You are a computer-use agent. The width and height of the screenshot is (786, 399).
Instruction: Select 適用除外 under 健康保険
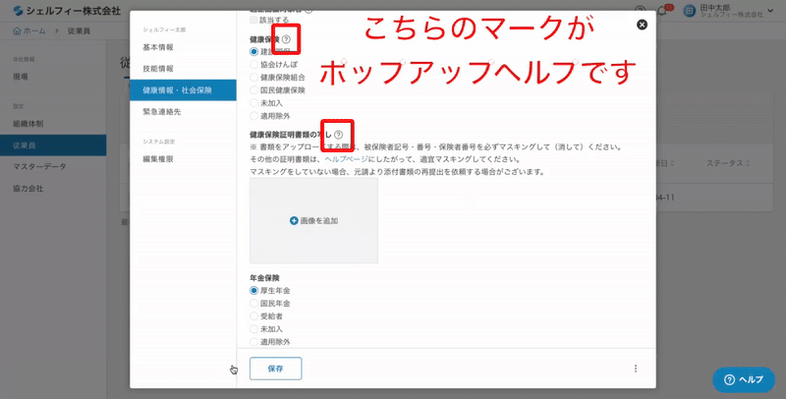[253, 116]
